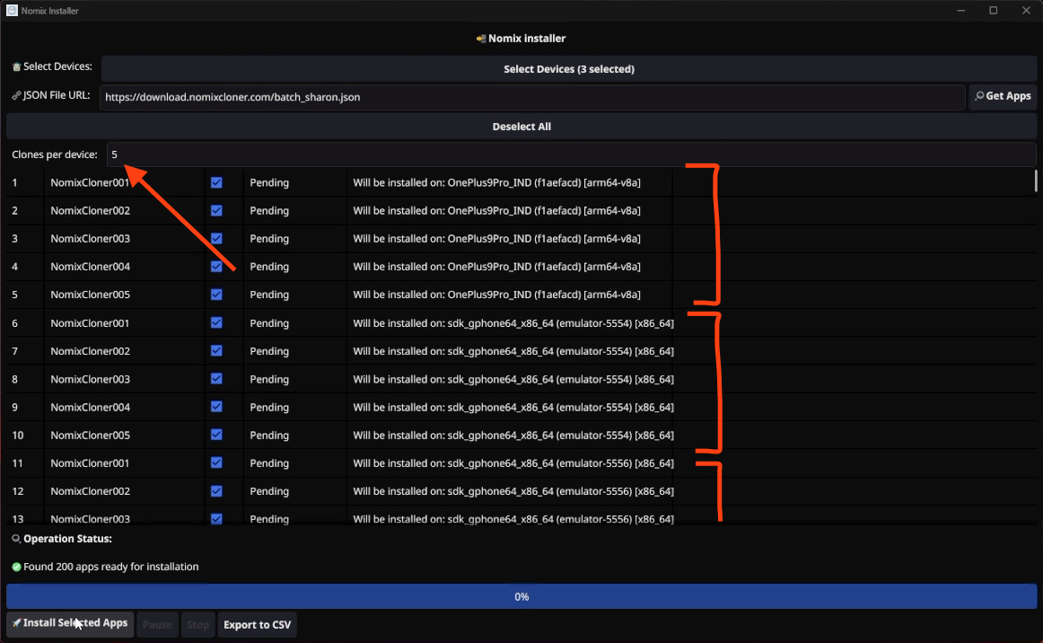Click the 0% progress bar
The width and height of the screenshot is (1043, 643).
point(521,596)
